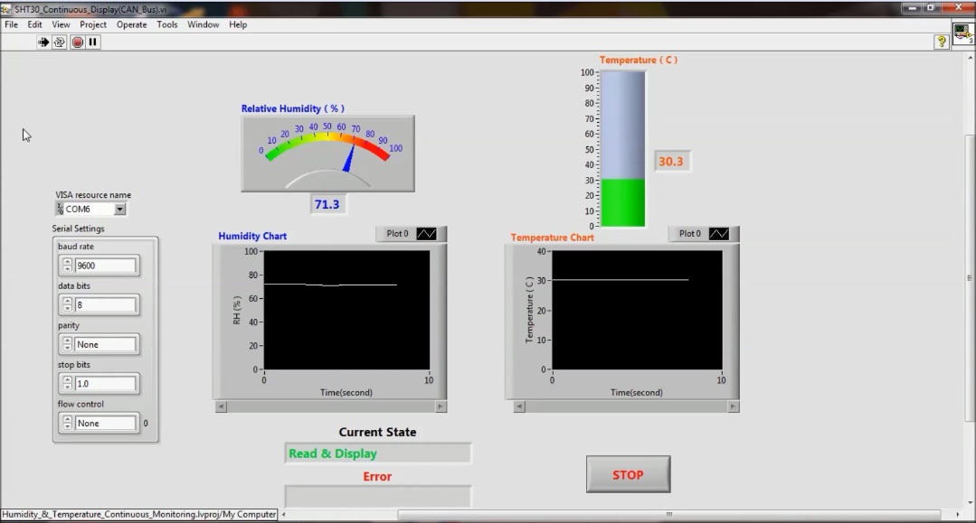
Task: Click the Plot 0 legend on Humidity Chart
Action: [x=411, y=233]
